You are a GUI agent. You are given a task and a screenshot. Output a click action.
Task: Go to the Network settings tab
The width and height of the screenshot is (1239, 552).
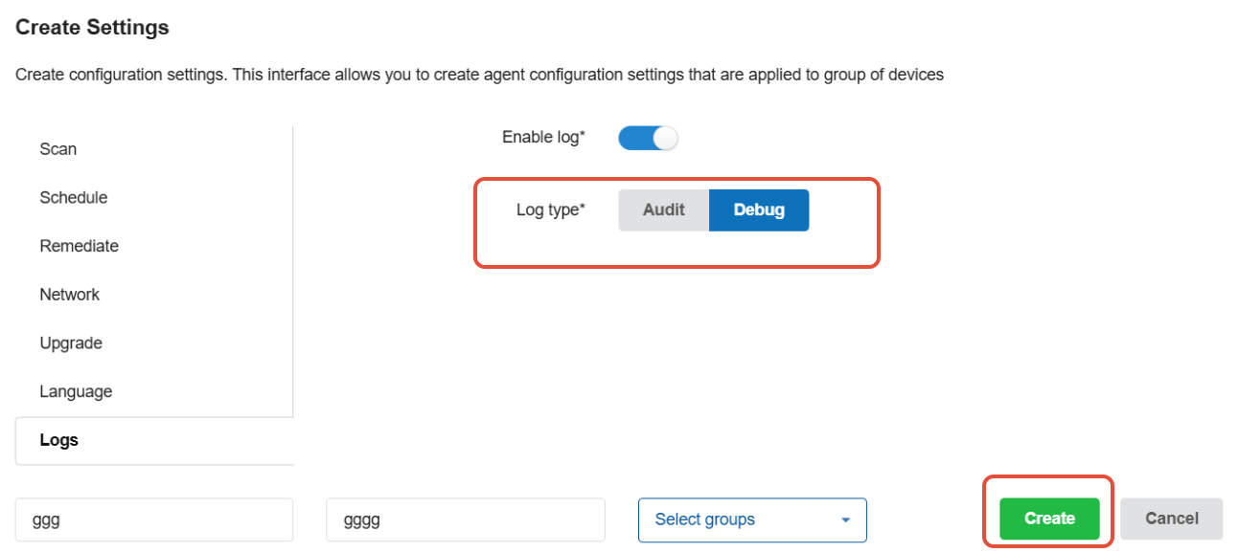click(70, 295)
